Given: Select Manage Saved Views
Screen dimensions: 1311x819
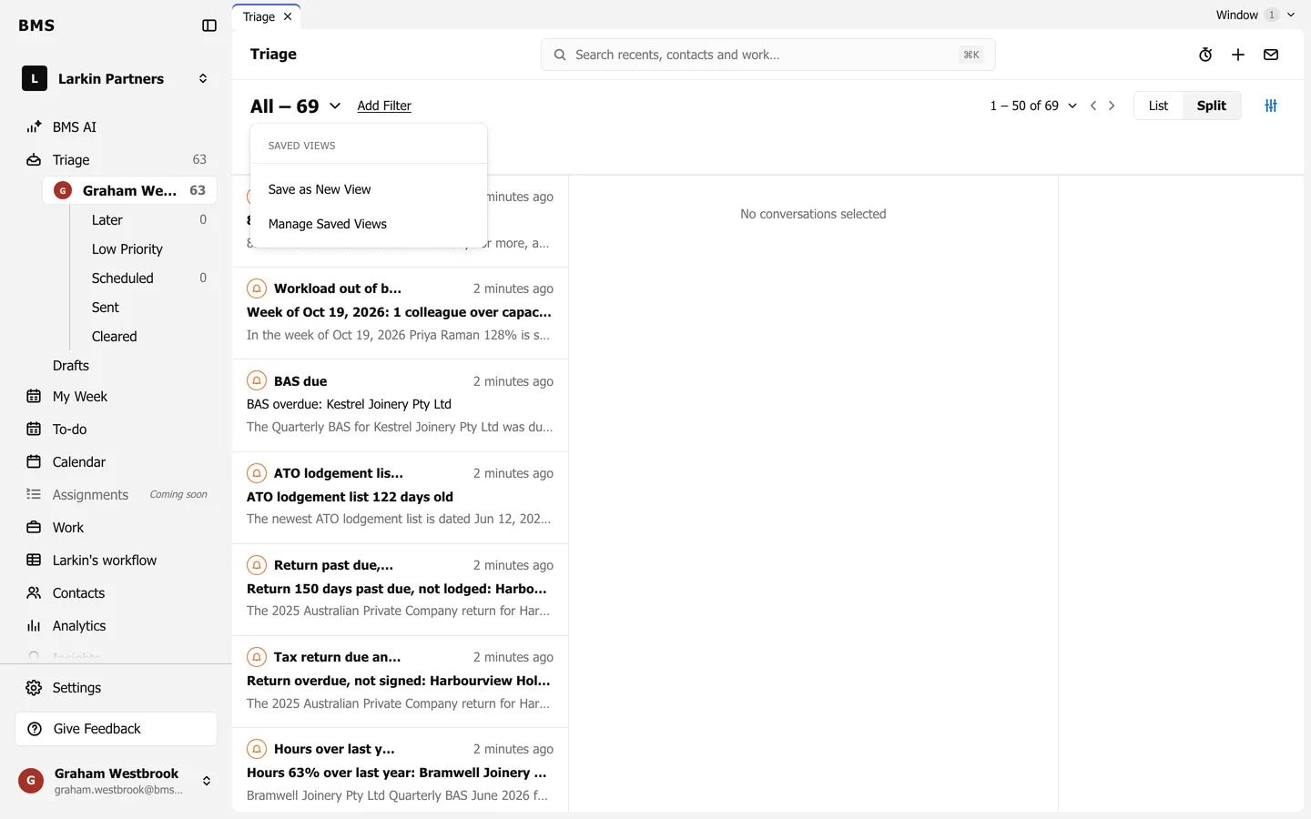Looking at the screenshot, I should [369, 224].
